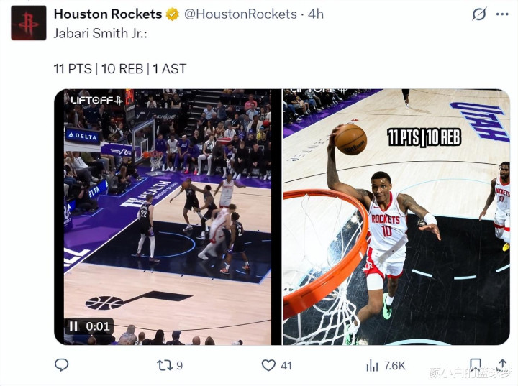This screenshot has width=518, height=386.
Task: Pause the video with the pause button
Action: 73,326
